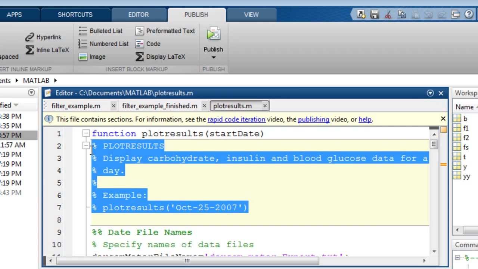
Task: Click the editor scroll right arrow
Action: point(424,261)
